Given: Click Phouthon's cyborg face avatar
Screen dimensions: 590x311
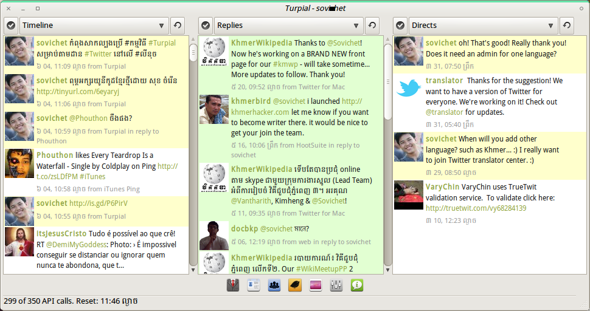Looking at the screenshot, I should click(x=19, y=163).
